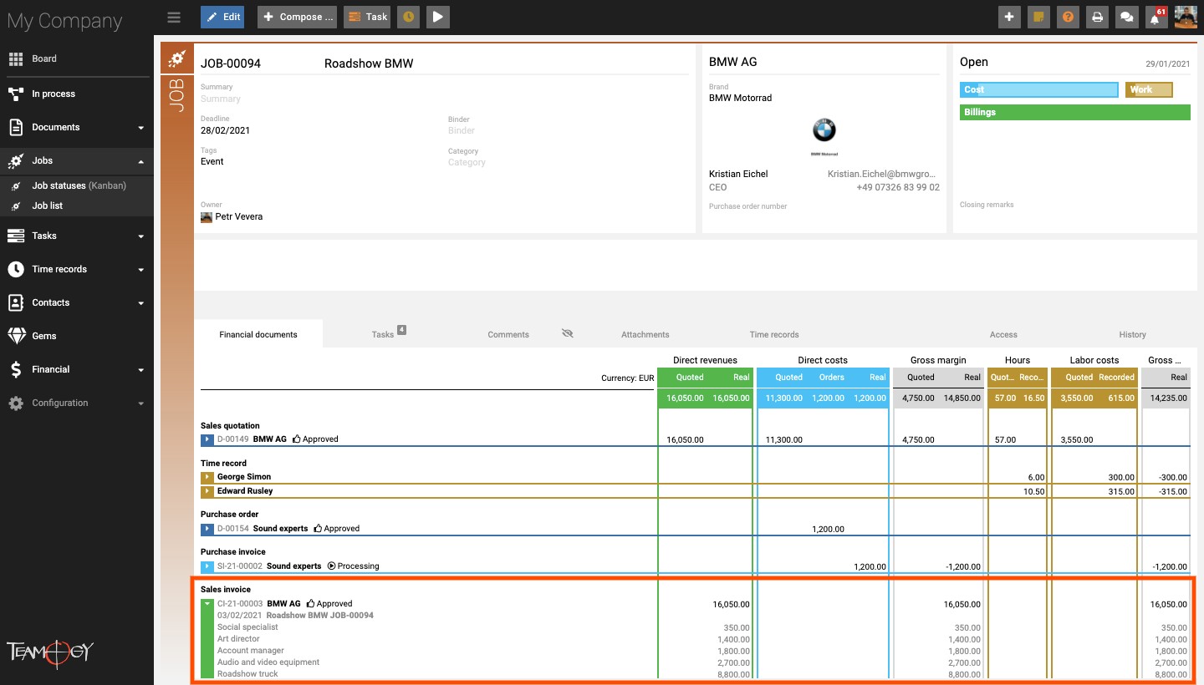The width and height of the screenshot is (1204, 685).
Task: Switch to the Access tab
Action: 1003,334
